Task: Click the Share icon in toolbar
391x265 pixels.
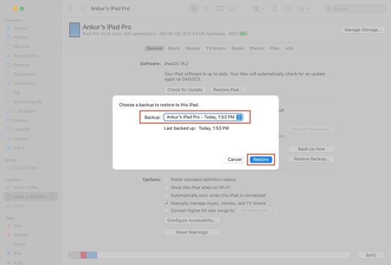Action: point(274,8)
